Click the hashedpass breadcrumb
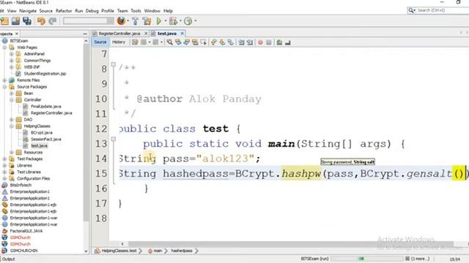Image resolution: width=469 pixels, height=263 pixels. click(x=182, y=251)
